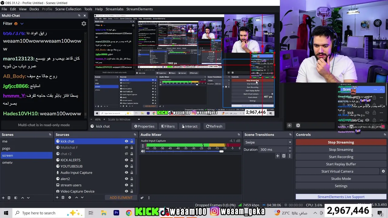
Task: Show the Multichat F source
Action: click(126, 147)
